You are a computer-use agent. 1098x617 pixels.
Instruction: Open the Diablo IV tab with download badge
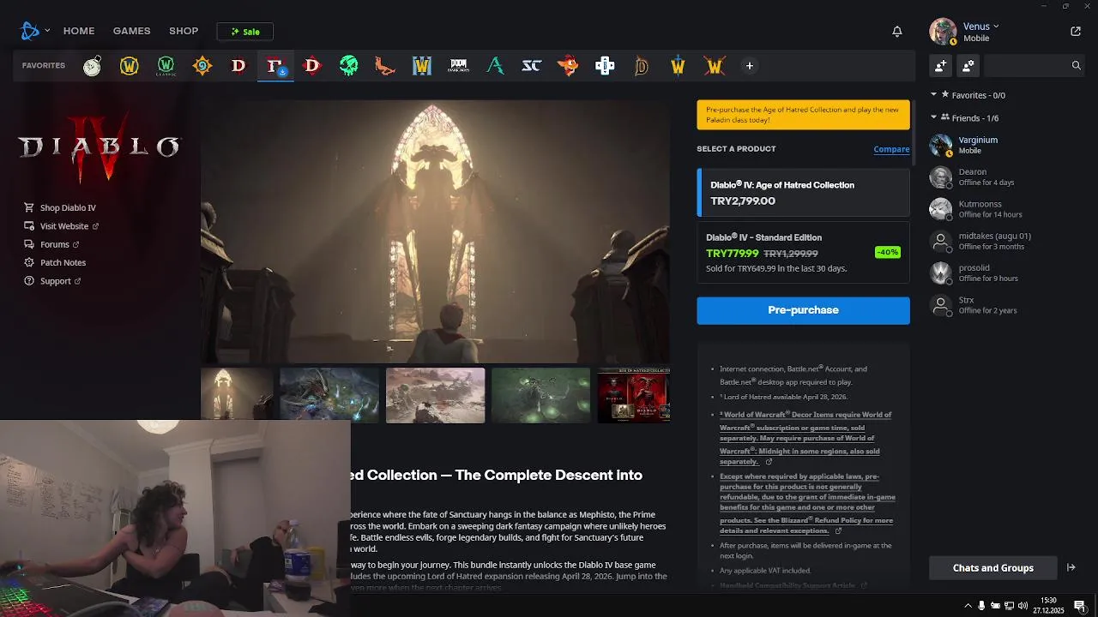tap(275, 66)
